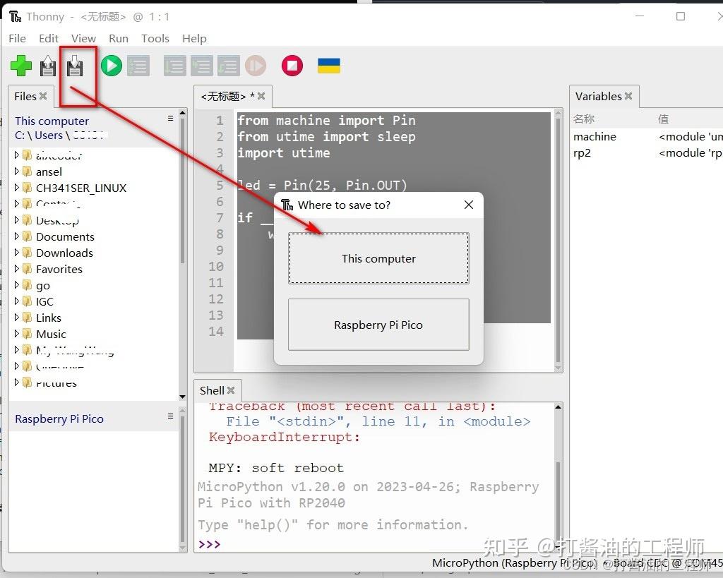
Task: Open This computer files panel menu
Action: (x=171, y=119)
